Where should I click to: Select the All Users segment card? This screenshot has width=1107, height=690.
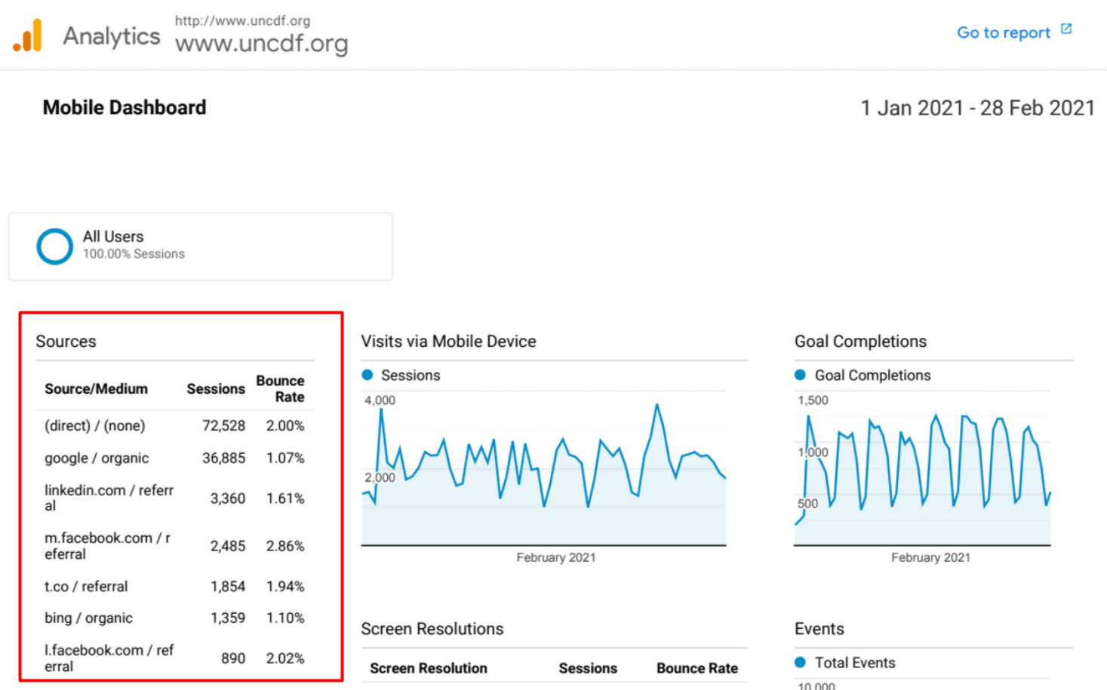[x=200, y=247]
